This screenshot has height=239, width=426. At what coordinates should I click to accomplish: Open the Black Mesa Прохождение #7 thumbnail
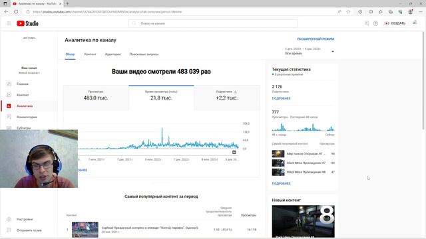click(x=278, y=163)
